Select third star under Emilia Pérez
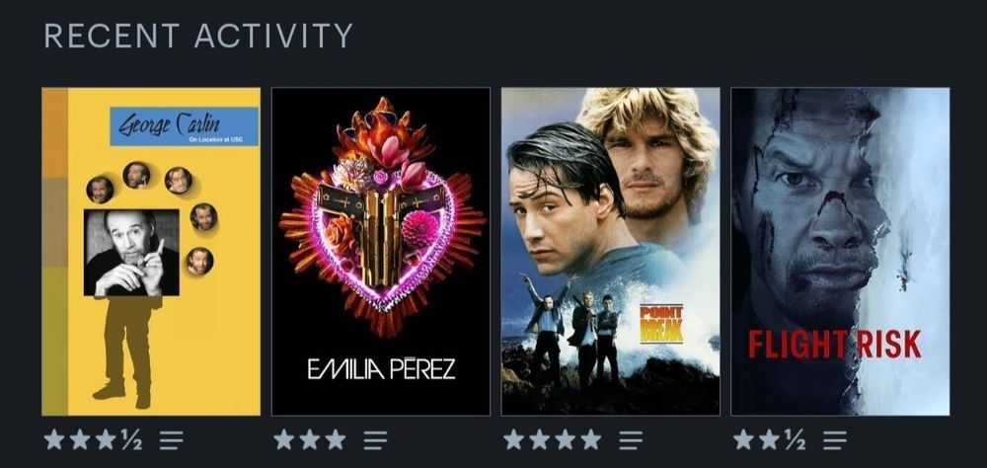Screen dimensions: 987x468 click(336, 439)
